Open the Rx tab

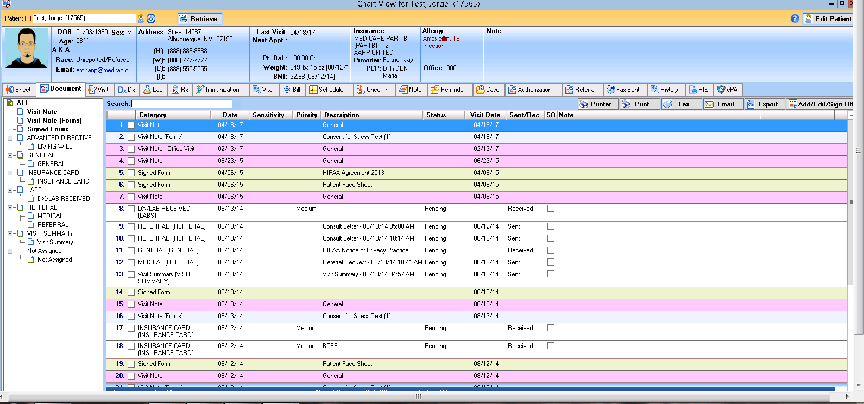tap(180, 90)
